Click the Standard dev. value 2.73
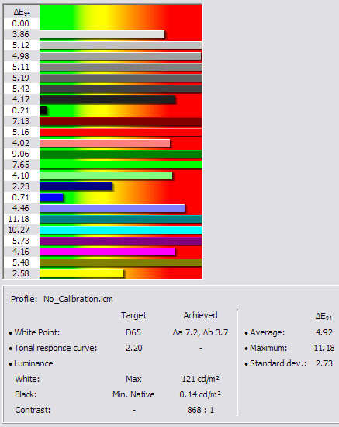This screenshot has height=427, width=339. click(324, 363)
